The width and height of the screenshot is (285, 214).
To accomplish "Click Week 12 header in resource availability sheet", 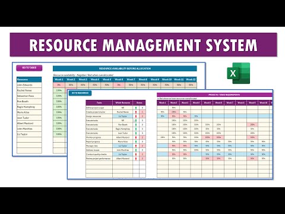I will coord(191,80).
